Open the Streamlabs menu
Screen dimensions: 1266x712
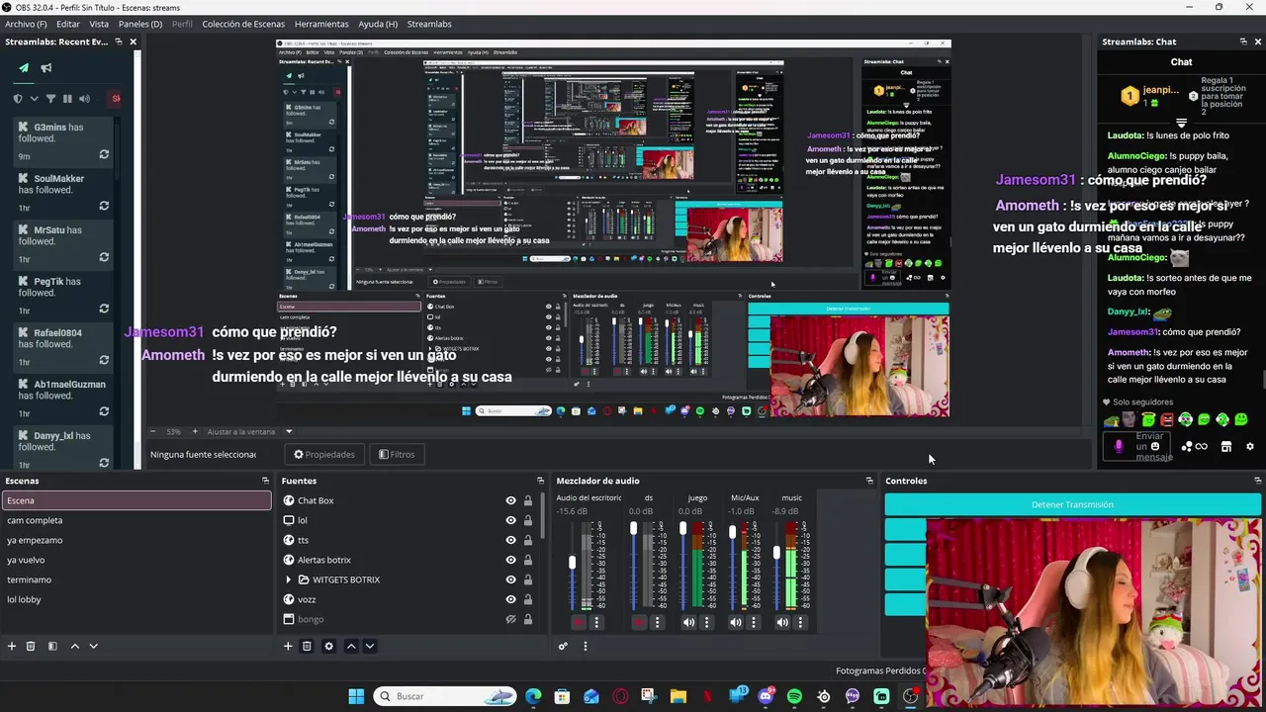429,24
